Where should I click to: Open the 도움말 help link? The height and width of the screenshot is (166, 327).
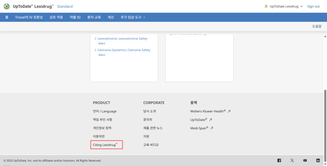click(316, 26)
